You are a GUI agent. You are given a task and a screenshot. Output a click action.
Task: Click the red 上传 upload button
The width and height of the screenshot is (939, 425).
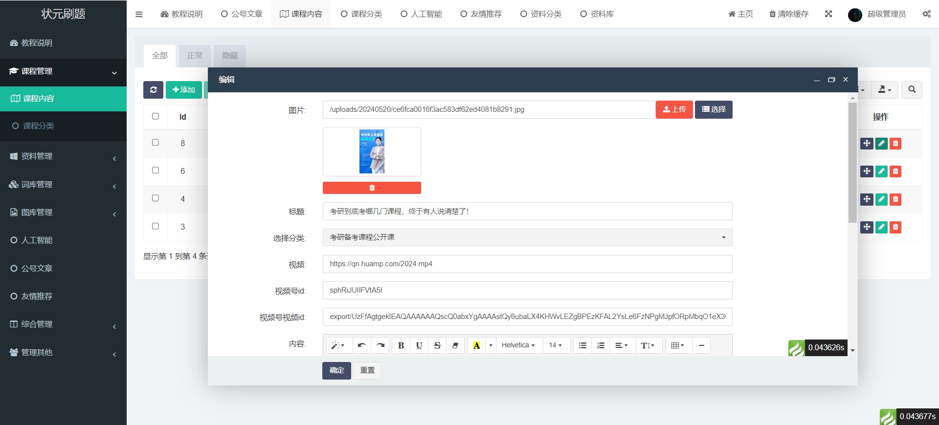(674, 109)
